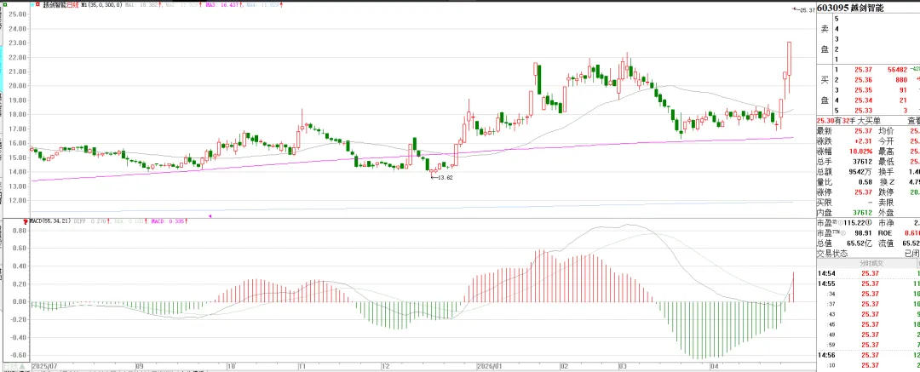Image resolution: width=920 pixels, height=372 pixels.
Task: Click the magenta MACD: 0.335 value
Action: point(169,221)
